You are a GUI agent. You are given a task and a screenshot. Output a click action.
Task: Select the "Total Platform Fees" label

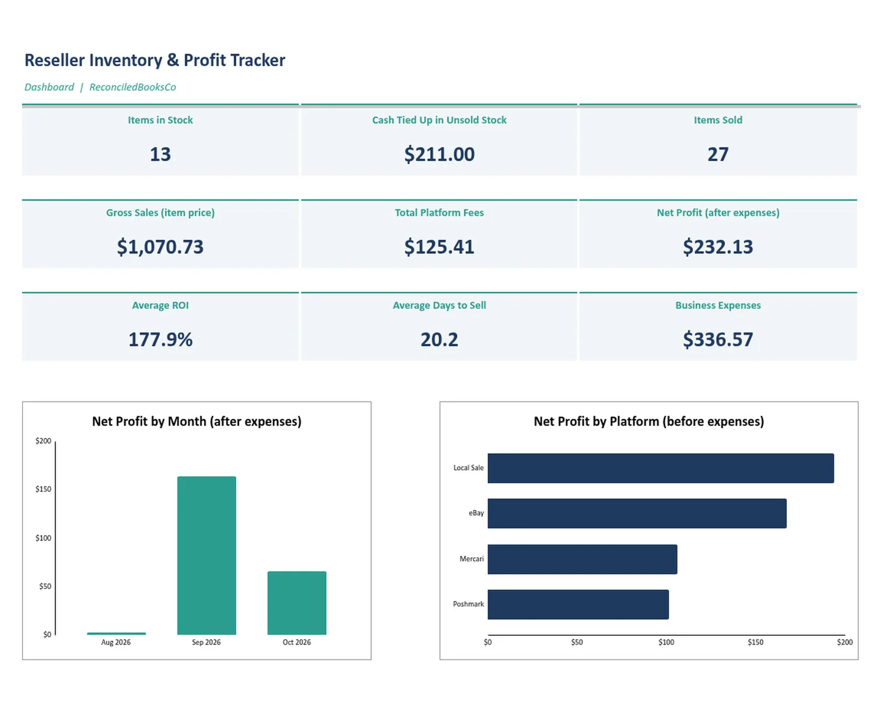point(439,213)
